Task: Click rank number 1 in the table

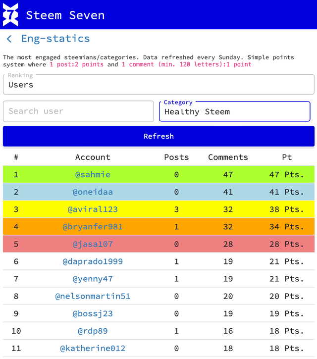Action: click(16, 175)
